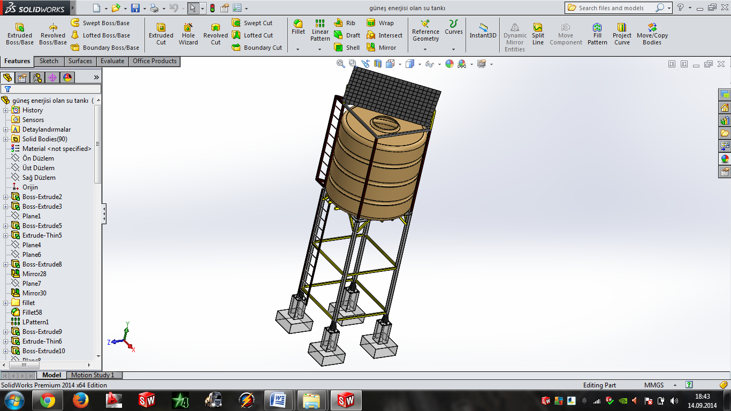Switch to the Sketch tab
Viewport: 731px width, 411px height.
click(49, 61)
